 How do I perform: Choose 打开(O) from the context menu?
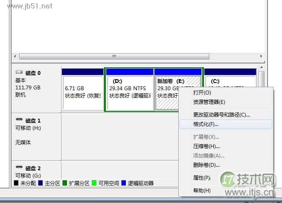click(x=226, y=93)
